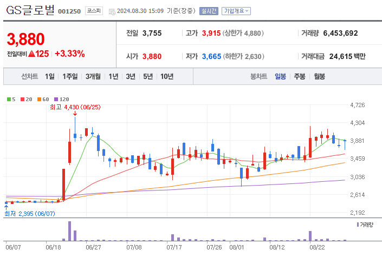382x257 pixels.
Task: Select the 3년 line chart tab
Action: click(x=131, y=76)
